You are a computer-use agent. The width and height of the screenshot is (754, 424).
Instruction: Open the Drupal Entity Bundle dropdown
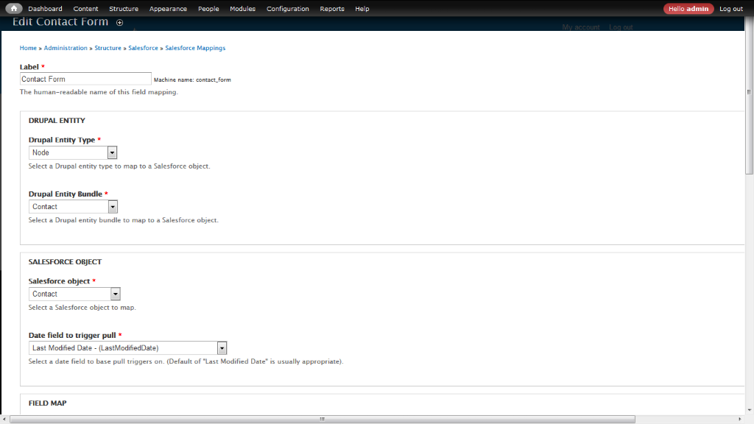(x=73, y=207)
